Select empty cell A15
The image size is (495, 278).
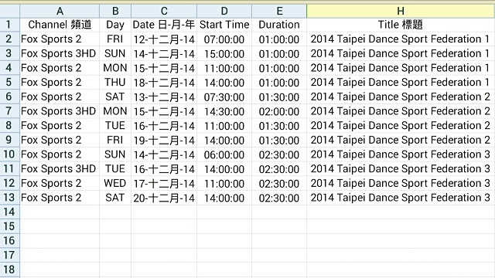coord(60,226)
